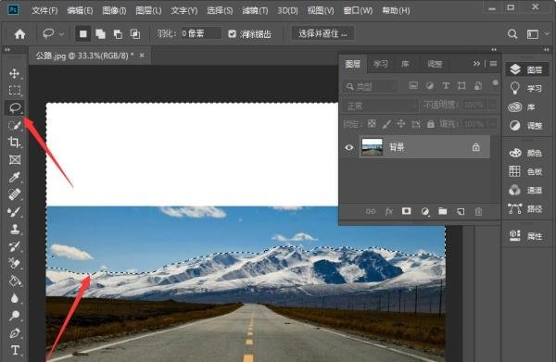Open the Edit menu
The height and width of the screenshot is (362, 556).
point(80,10)
